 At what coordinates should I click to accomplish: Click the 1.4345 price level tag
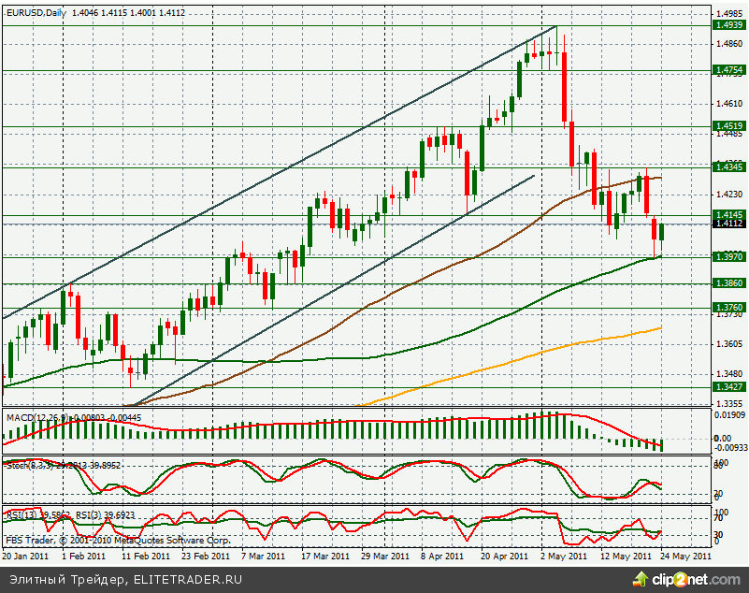727,166
